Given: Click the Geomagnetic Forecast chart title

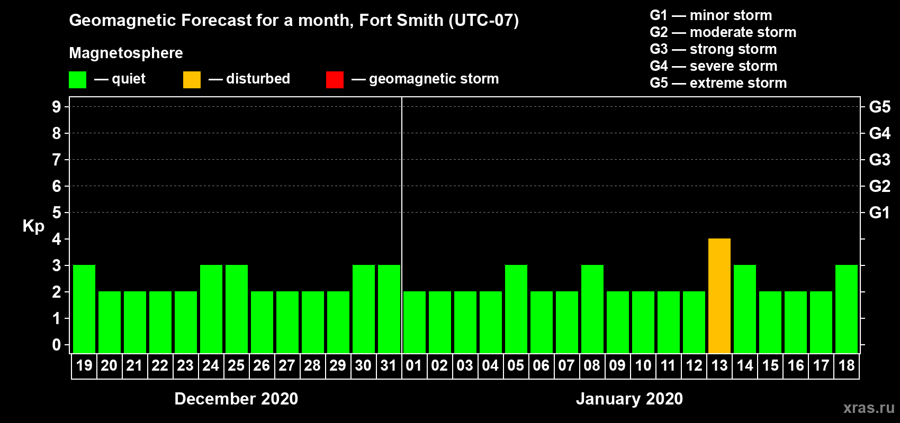Looking at the screenshot, I should [294, 21].
